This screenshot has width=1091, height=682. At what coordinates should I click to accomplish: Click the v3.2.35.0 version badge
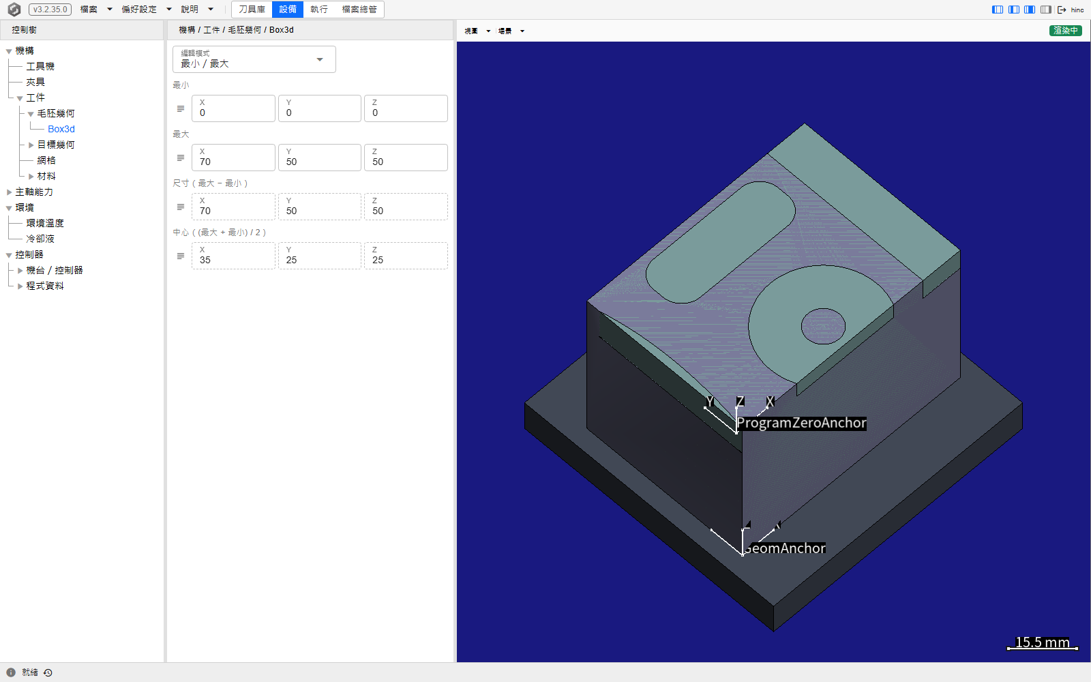point(50,10)
